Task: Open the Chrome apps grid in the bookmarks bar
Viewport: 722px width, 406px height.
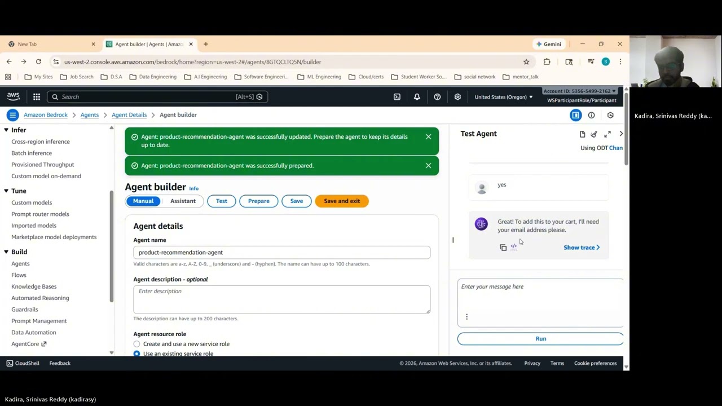Action: click(x=8, y=77)
